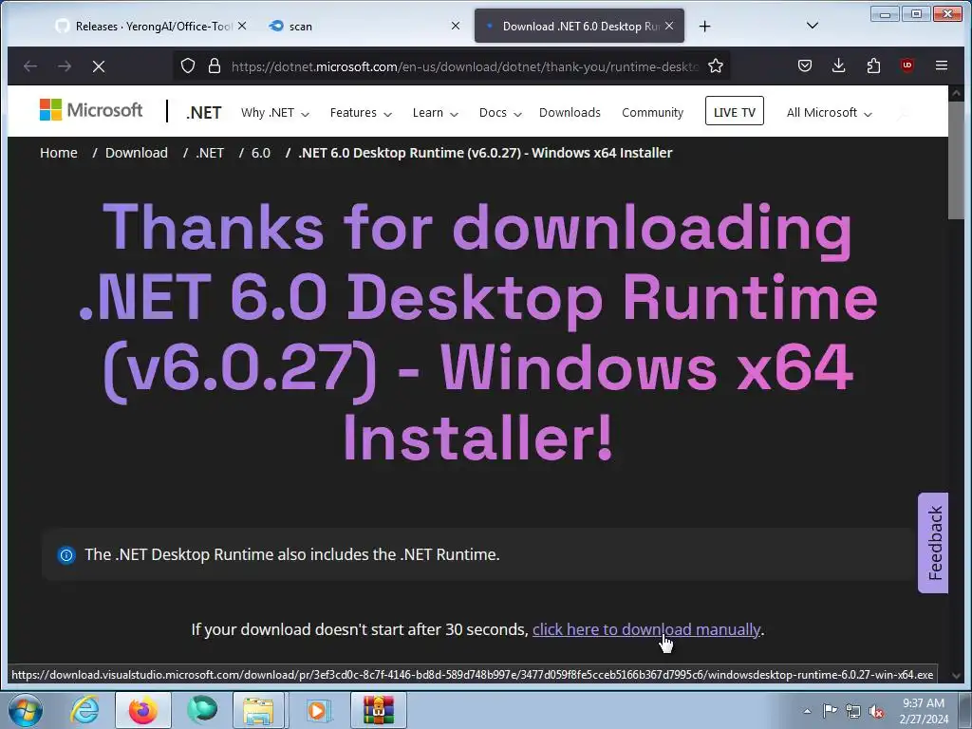Click the uBlock Origin shield icon
Screen dimensions: 972x729
907,65
